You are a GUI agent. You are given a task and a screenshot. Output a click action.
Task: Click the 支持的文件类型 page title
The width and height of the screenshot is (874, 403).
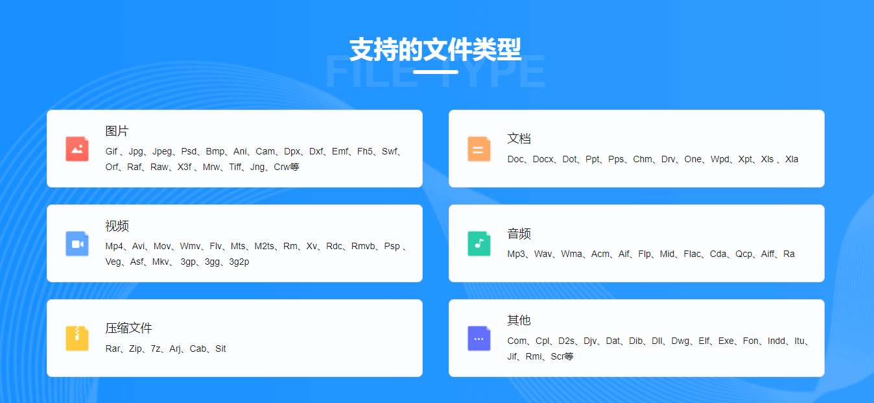436,49
